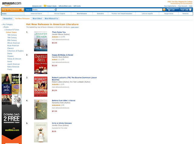Open rating dropdown icon for Before Ever After
194x144 pixels.
tap(61, 105)
